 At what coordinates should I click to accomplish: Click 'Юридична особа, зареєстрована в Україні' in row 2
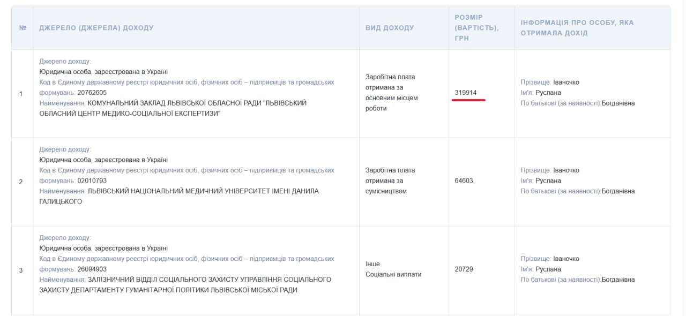click(103, 160)
